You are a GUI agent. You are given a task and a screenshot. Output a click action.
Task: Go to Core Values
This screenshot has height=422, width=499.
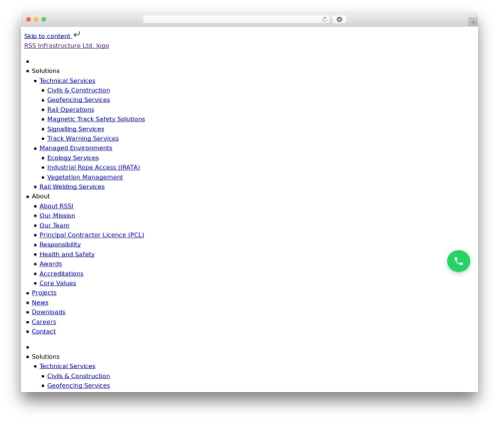(58, 283)
